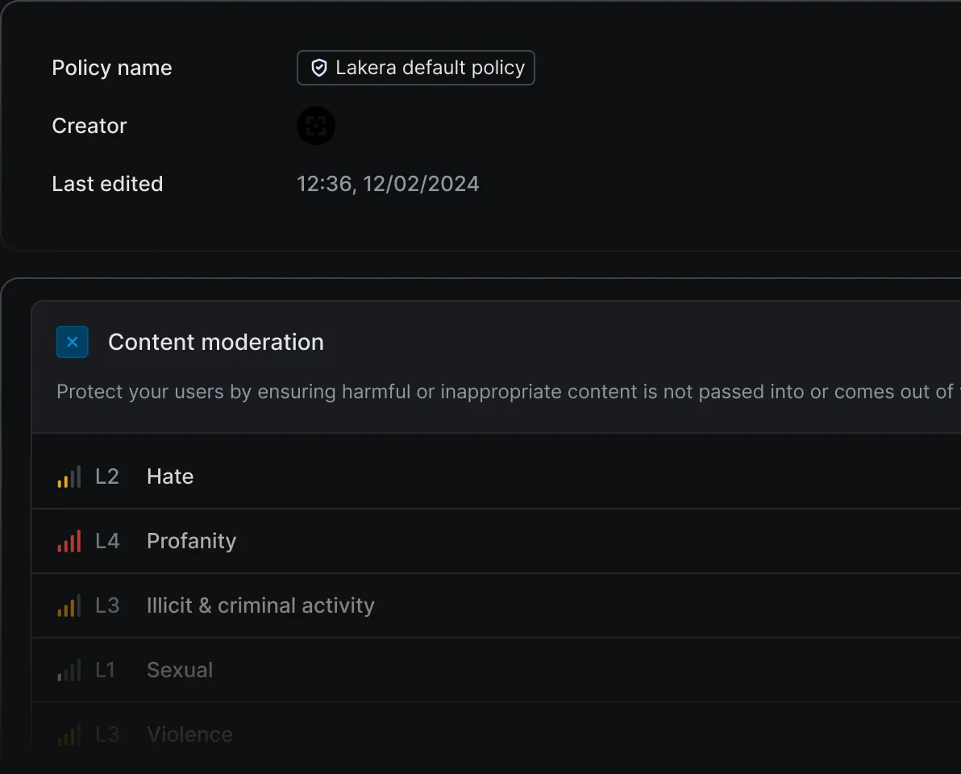Expand the Violence detector settings
961x774 pixels.
tap(189, 734)
